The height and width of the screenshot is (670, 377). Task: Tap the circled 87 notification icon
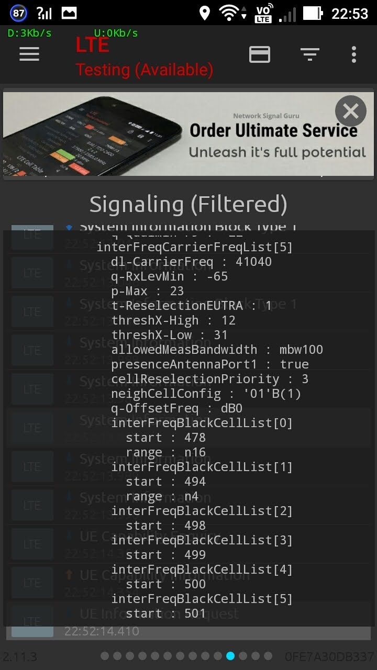point(18,13)
